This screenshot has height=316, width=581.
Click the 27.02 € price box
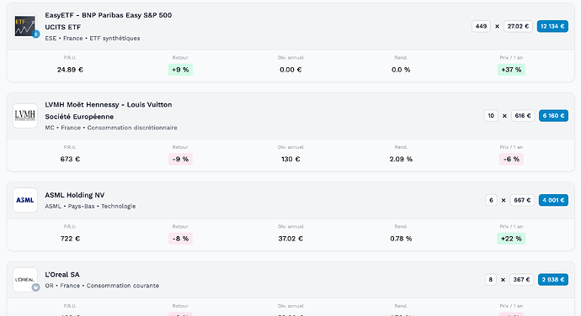pos(518,26)
